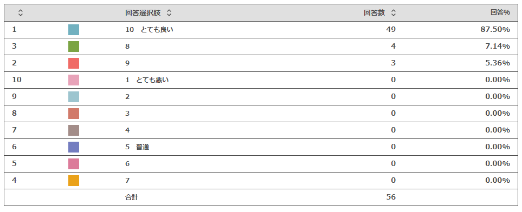
Task: Click the total count 56
Action: (x=391, y=197)
